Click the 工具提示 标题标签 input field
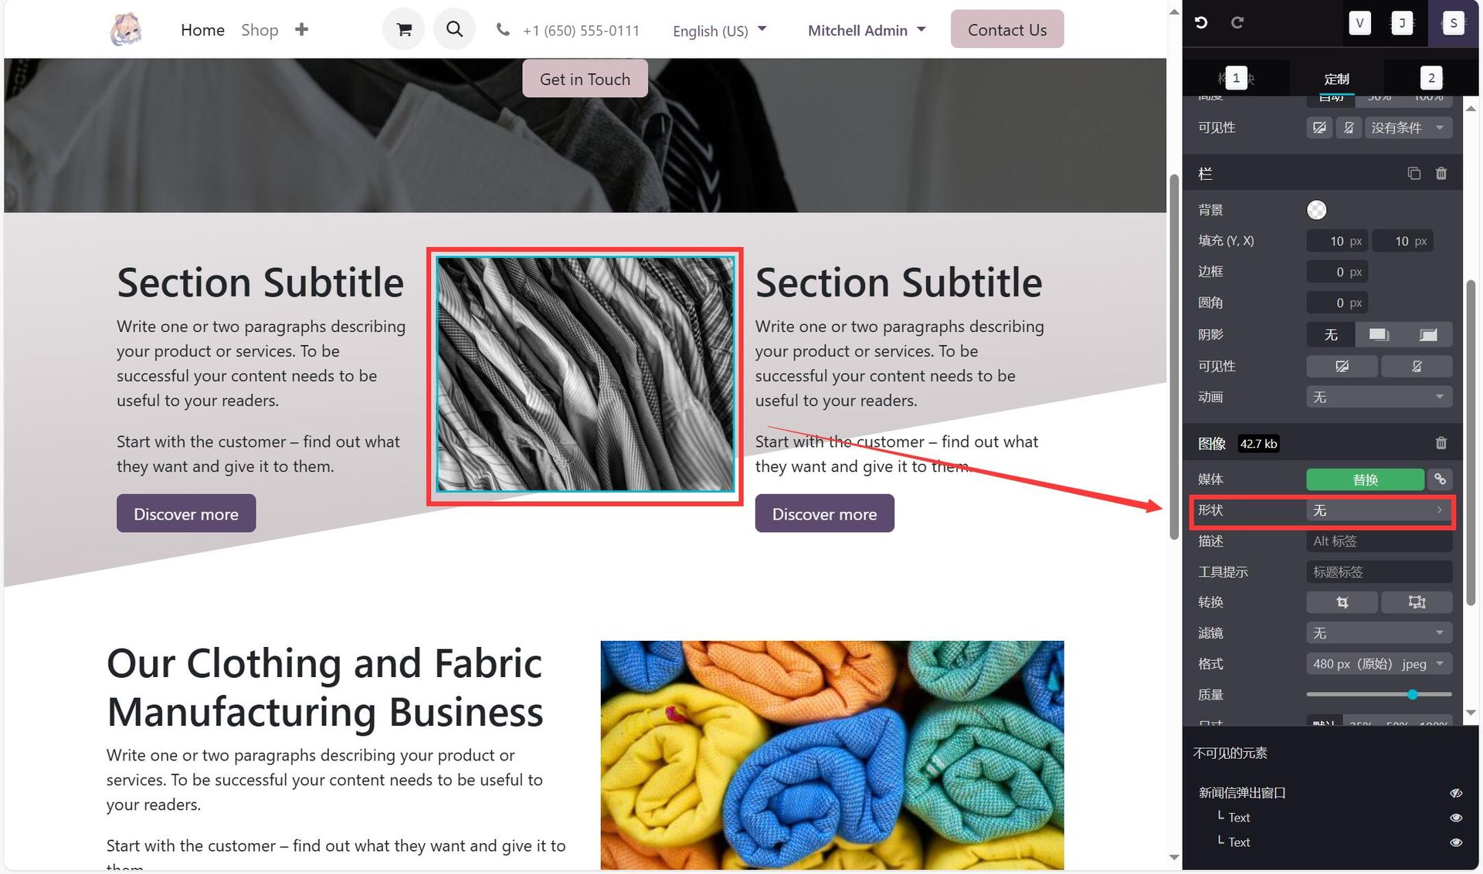Viewport: 1483px width, 874px height. click(1379, 572)
